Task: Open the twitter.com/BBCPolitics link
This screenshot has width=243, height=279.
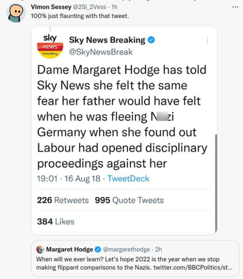Action: pos(193,268)
